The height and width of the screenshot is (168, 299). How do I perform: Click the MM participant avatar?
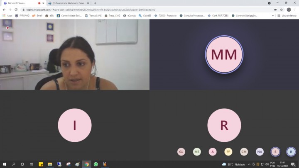[224, 55]
